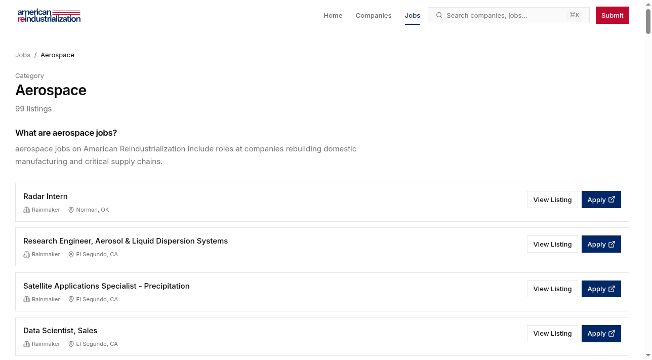Click the page's vertical scrollbar thumb
Screen dimensions: 652x360
(648, 21)
